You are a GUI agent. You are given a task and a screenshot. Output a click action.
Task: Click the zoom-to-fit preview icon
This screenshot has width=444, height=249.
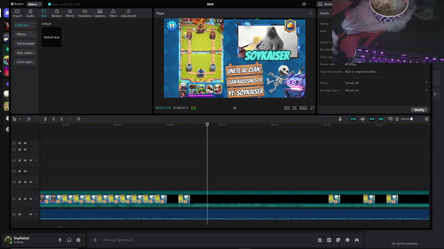tap(294, 108)
